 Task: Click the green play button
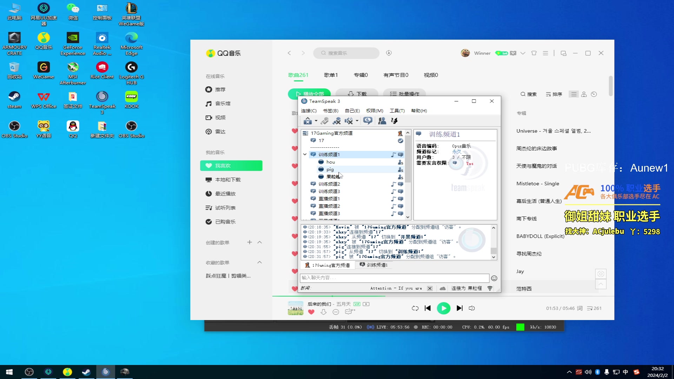tap(443, 308)
